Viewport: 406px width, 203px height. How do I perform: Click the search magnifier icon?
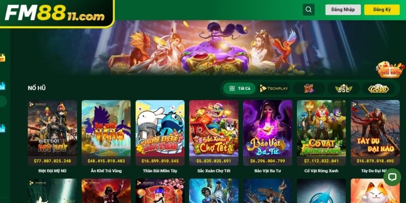pos(309,10)
